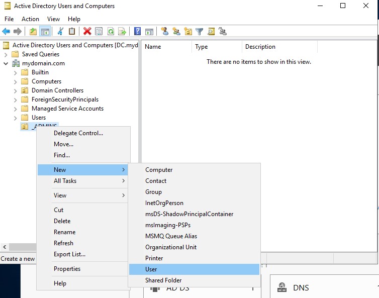Sort by the Name column header
The image size is (379, 298).
(167, 47)
